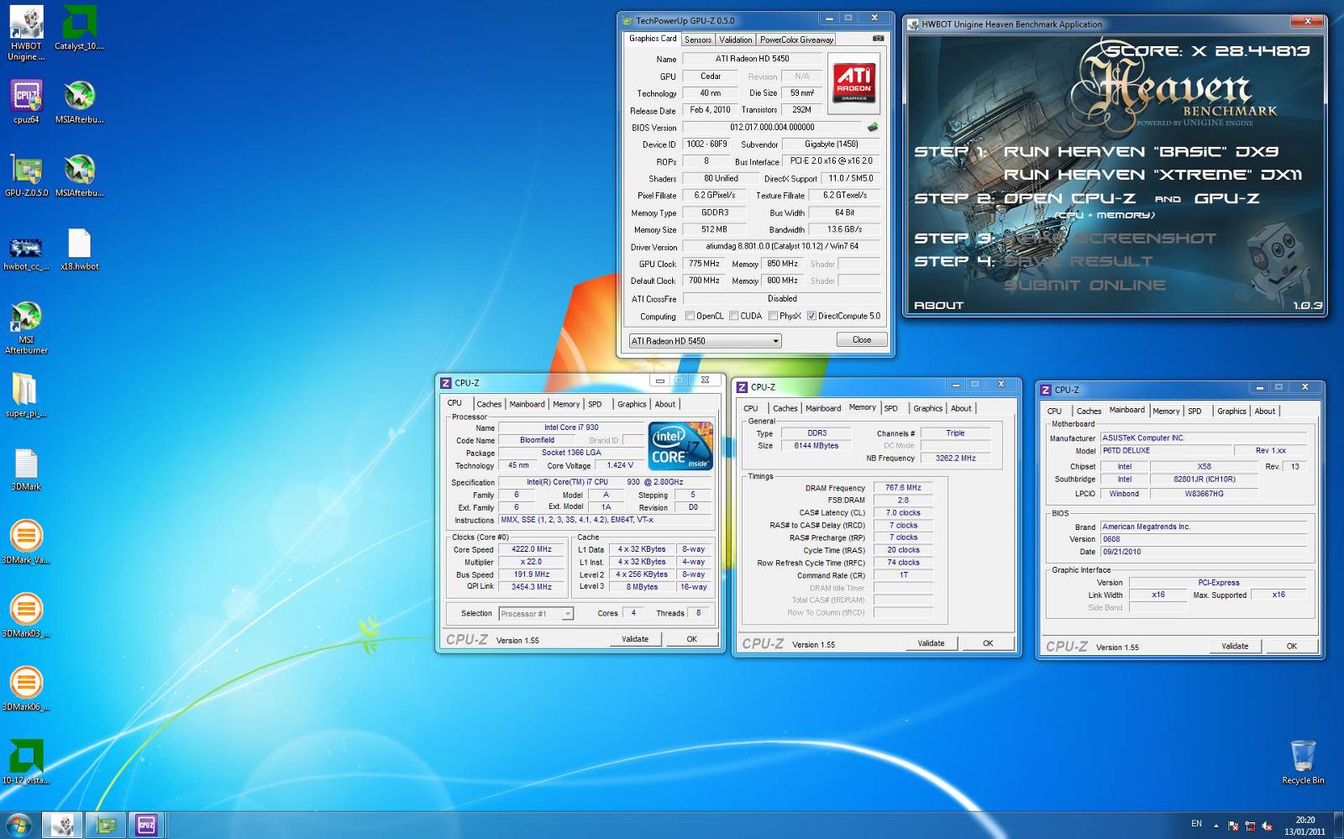Open the PowerColor Giveaway tab
1344x839 pixels.
796,39
